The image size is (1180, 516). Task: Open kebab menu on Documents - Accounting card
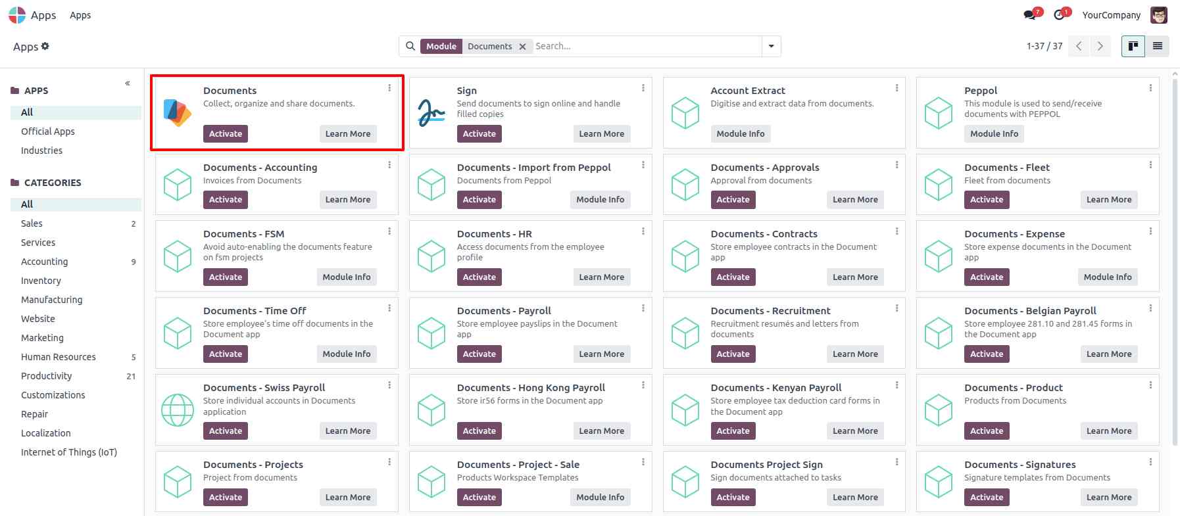click(389, 165)
